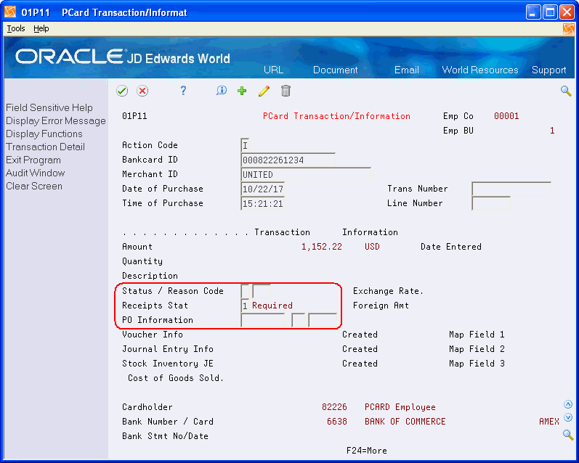Focus the first PO Information field
The height and width of the screenshot is (463, 579).
click(262, 320)
